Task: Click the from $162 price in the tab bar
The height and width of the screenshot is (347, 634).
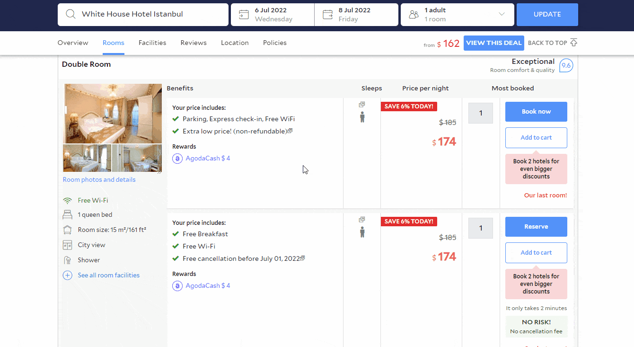Action: click(x=442, y=44)
